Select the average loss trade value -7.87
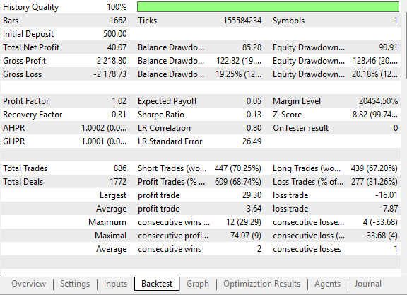Image resolution: width=407 pixels, height=295 pixels. point(389,209)
